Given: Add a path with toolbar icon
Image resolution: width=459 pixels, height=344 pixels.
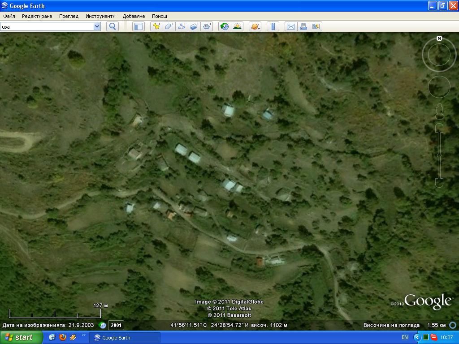Looking at the screenshot, I should coord(182,26).
